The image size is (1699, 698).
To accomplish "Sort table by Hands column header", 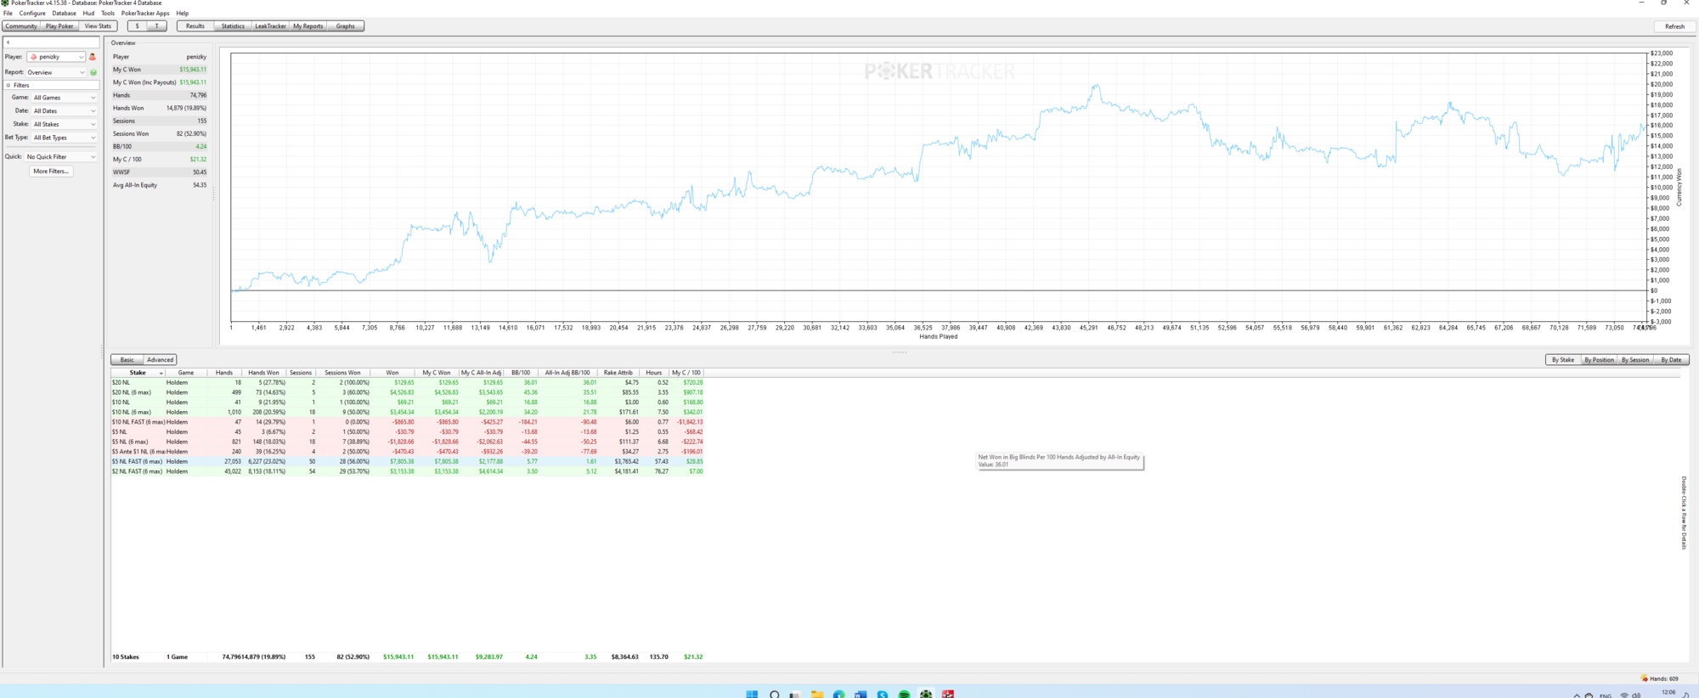I will click(x=223, y=373).
